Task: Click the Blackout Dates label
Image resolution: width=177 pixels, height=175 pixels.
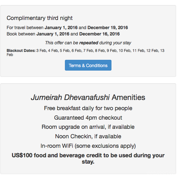Action: (x=21, y=51)
